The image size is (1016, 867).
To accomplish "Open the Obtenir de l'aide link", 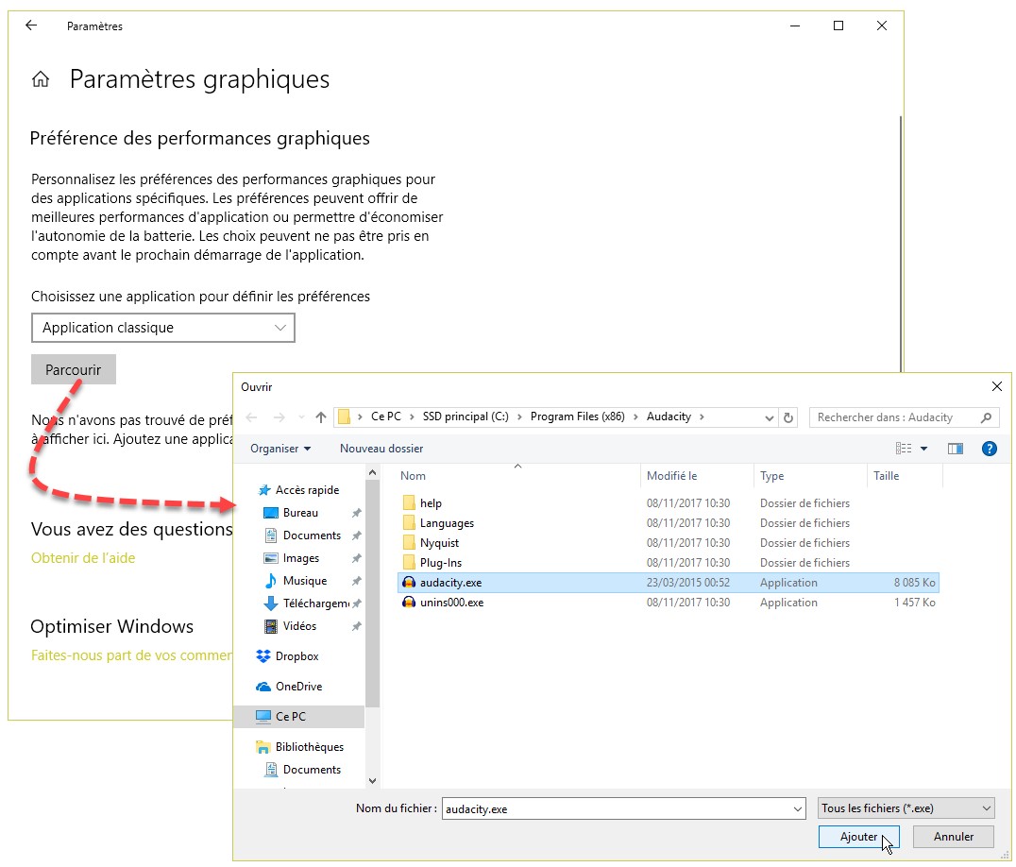I will coord(83,558).
